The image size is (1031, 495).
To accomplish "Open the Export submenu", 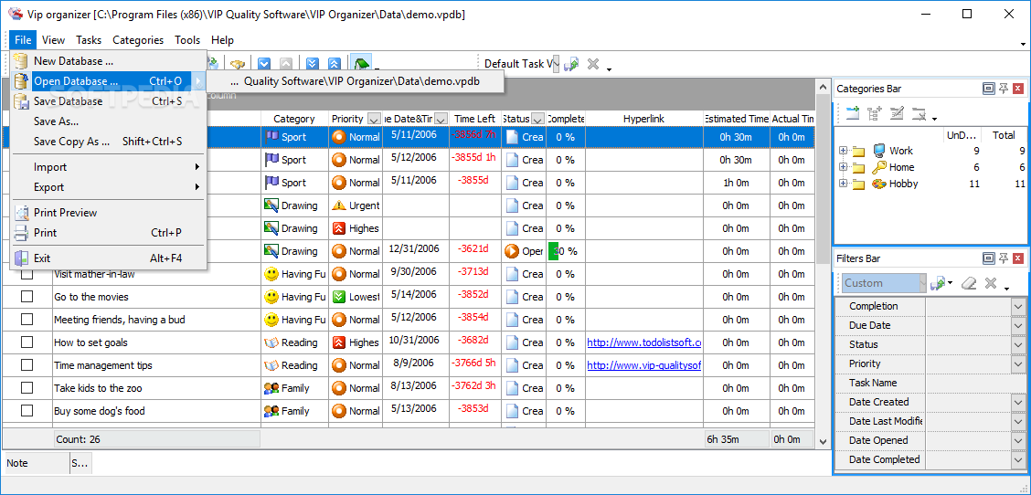I will pyautogui.click(x=109, y=187).
